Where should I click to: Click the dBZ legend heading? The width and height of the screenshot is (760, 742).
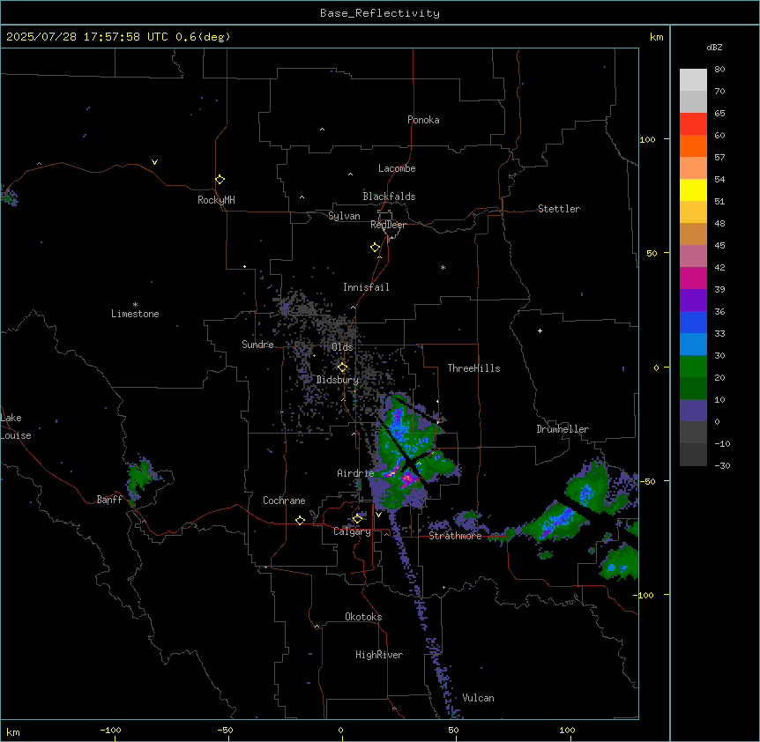click(x=714, y=47)
